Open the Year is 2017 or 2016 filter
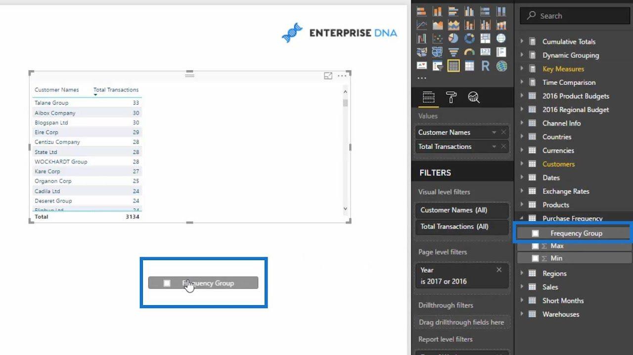 (462, 276)
